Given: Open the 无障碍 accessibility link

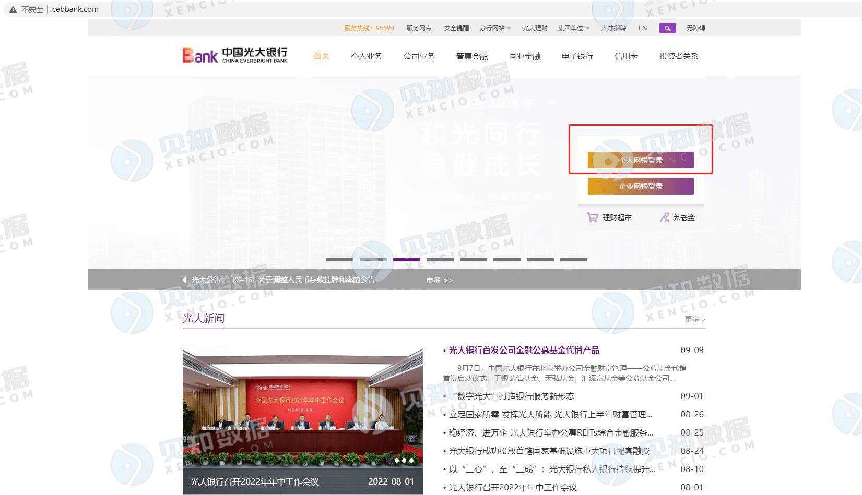Looking at the screenshot, I should 696,28.
